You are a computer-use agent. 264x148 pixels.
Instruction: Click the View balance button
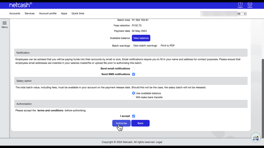click(141, 38)
